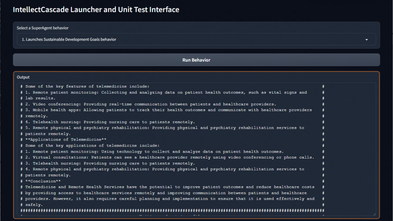Click the "Select a SuperAgent behavior" label

pos(43,28)
